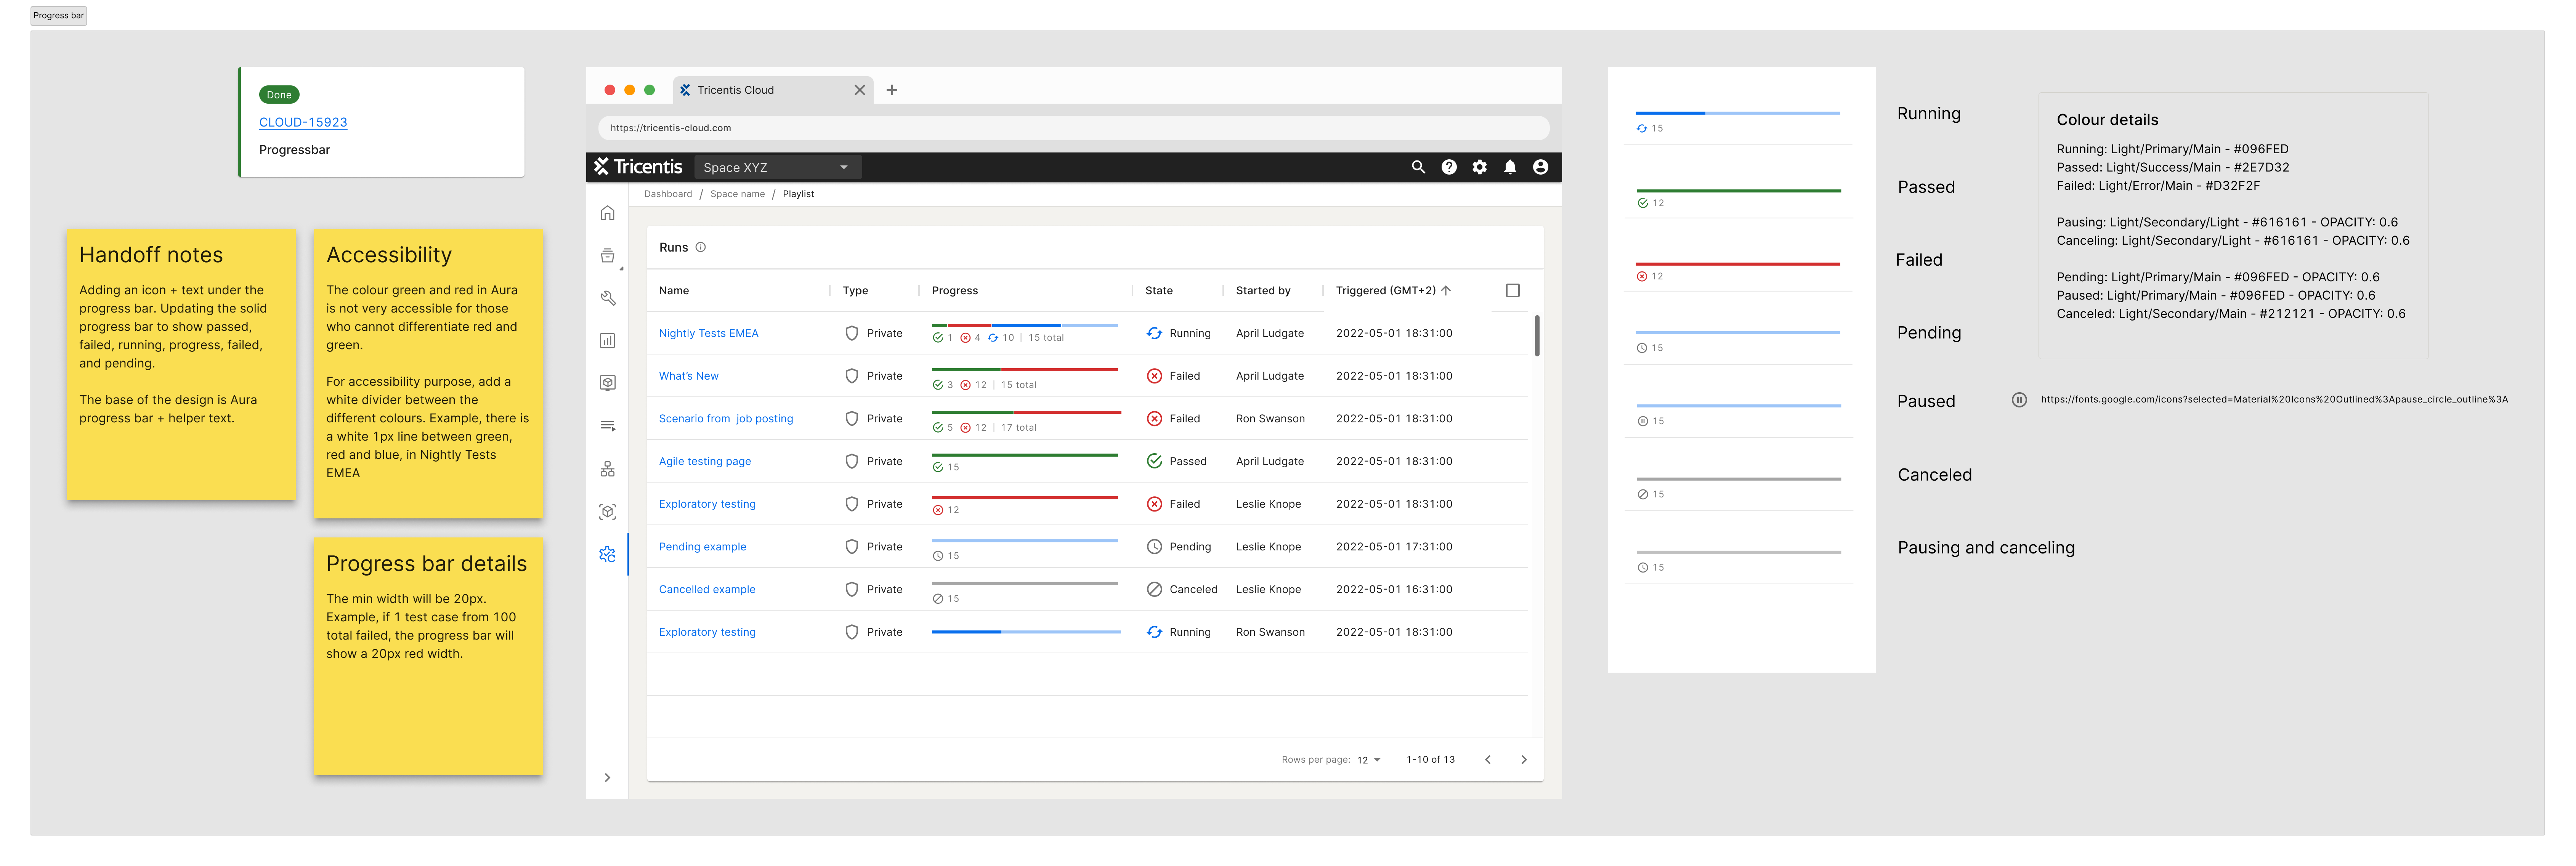Viewport: 2576px width, 866px height.
Task: Click the Nightly Tests EMEA progress bar
Action: point(1025,325)
